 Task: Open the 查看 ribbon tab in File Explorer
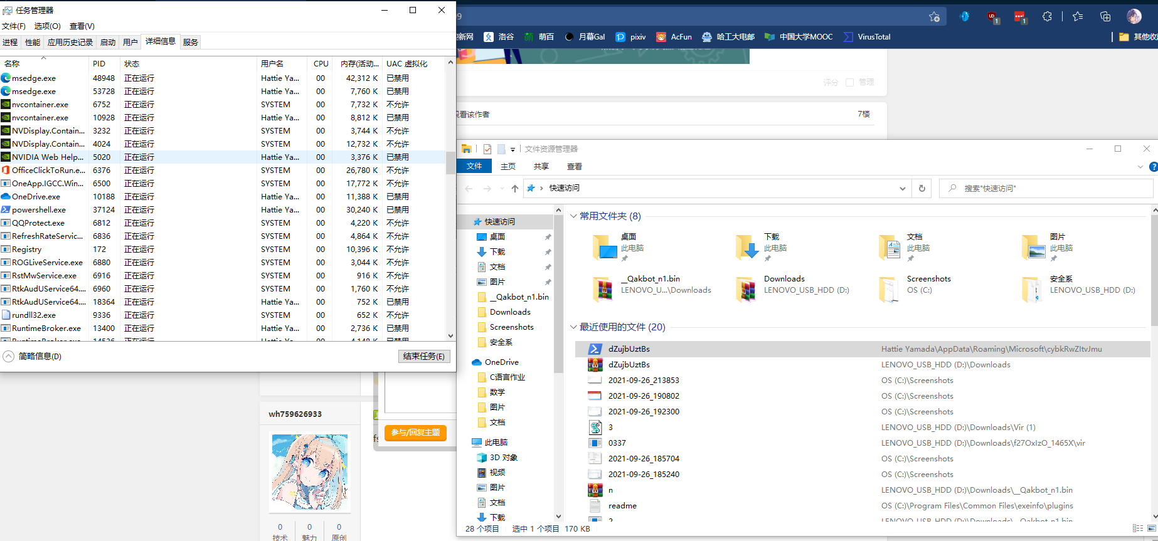pos(575,166)
